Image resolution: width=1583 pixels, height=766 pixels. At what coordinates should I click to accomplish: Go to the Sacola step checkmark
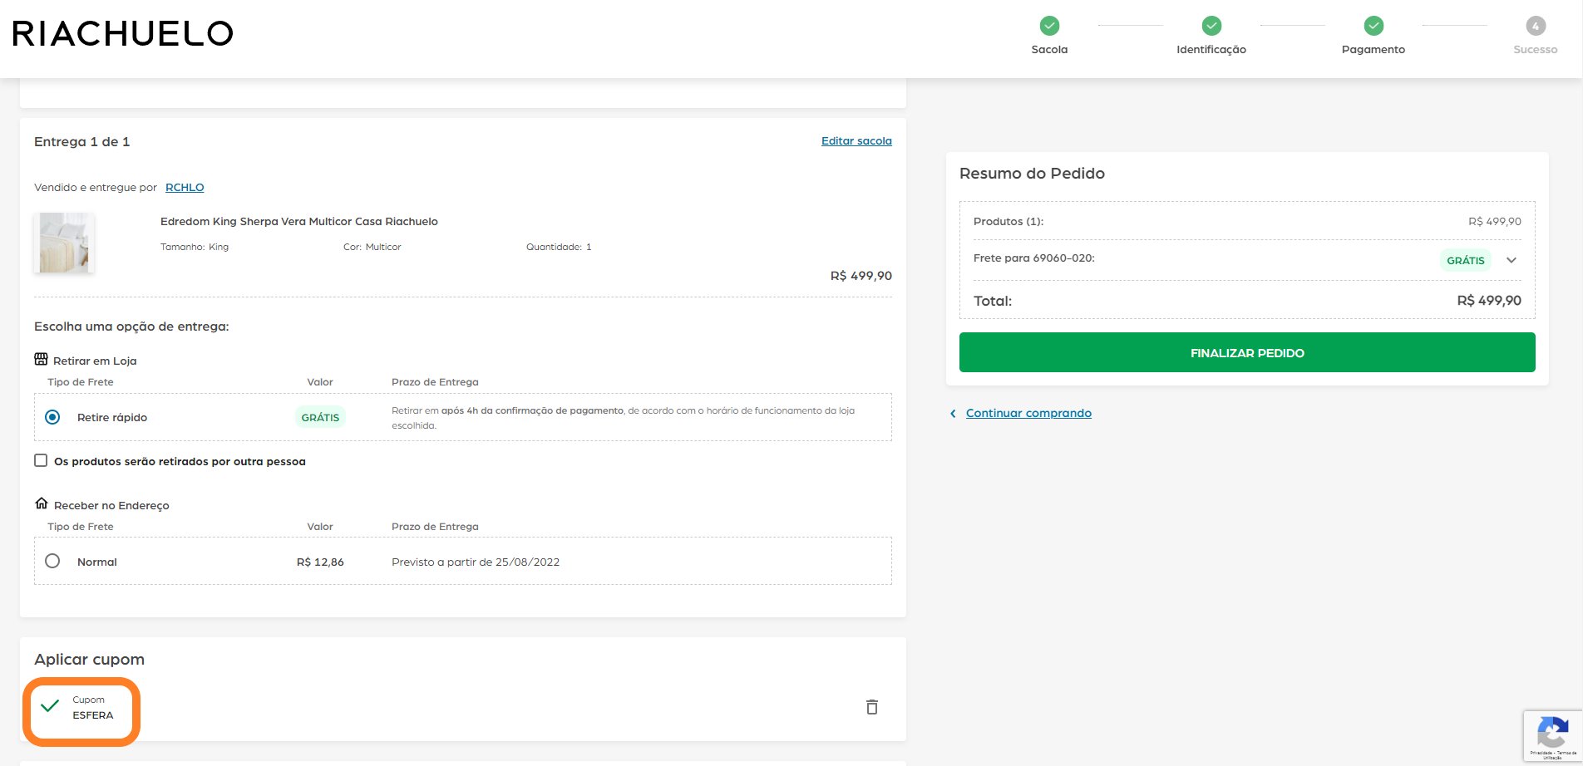click(1049, 26)
